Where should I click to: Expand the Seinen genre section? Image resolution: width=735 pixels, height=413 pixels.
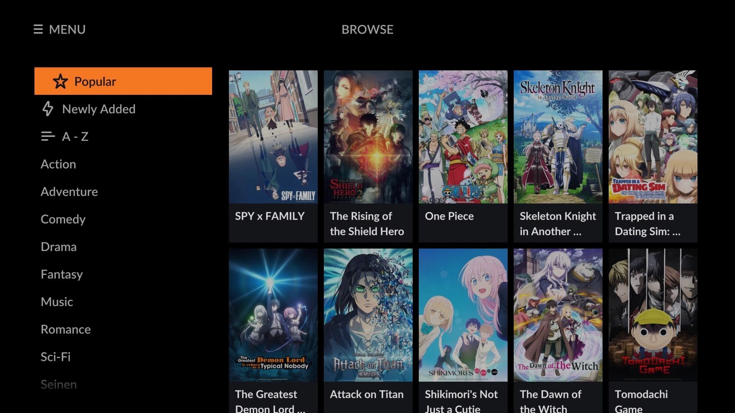tap(59, 384)
